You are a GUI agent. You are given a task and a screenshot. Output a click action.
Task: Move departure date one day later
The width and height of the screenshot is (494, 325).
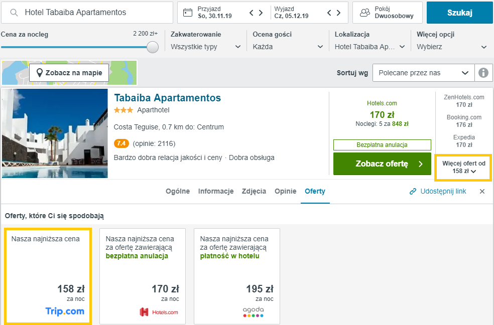(339, 13)
